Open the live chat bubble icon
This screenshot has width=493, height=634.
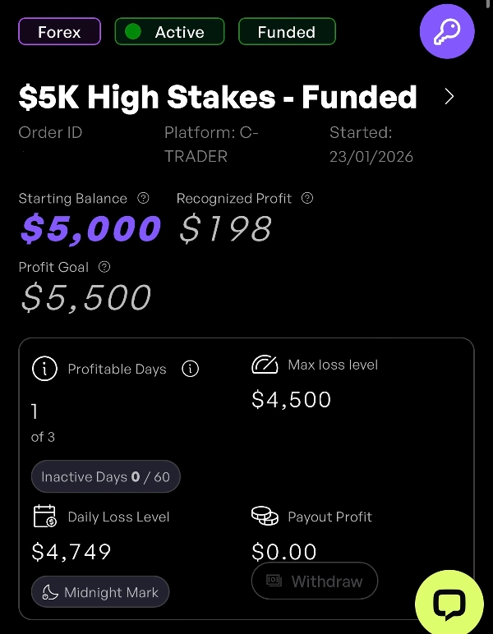pos(449,604)
